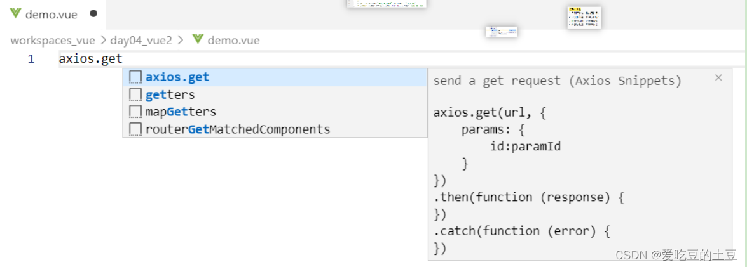747x267 pixels.
Task: Click the Vue icon on the demo.vue tab
Action: click(x=16, y=14)
